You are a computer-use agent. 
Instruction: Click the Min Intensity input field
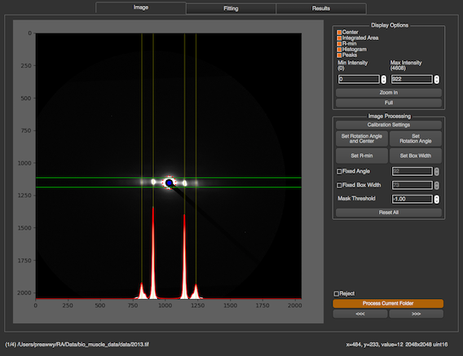point(359,79)
